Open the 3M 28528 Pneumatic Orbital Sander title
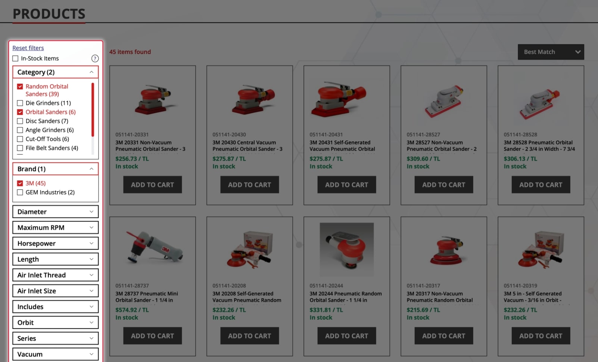This screenshot has width=598, height=362. pyautogui.click(x=540, y=146)
